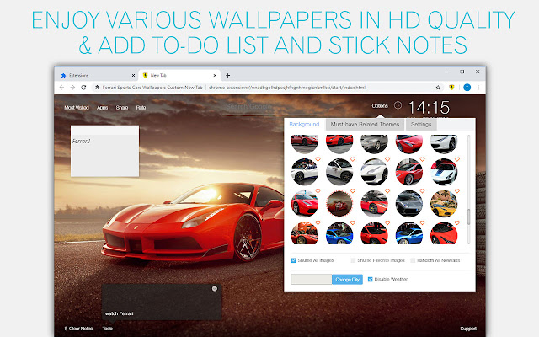Click the 'watch Ferrari' todo text
Image resolution: width=539 pixels, height=337 pixels.
pos(119,313)
